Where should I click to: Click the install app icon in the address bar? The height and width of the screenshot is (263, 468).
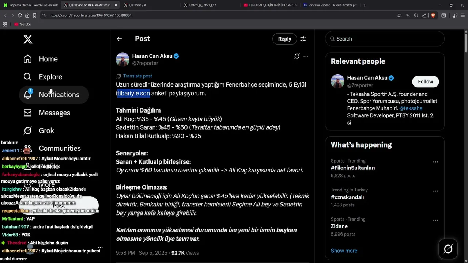click(399, 15)
